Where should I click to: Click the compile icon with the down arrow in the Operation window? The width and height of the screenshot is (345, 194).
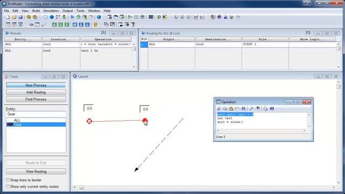click(x=258, y=109)
